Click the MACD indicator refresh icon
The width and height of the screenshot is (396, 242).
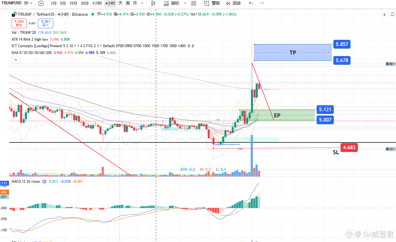tap(44, 181)
